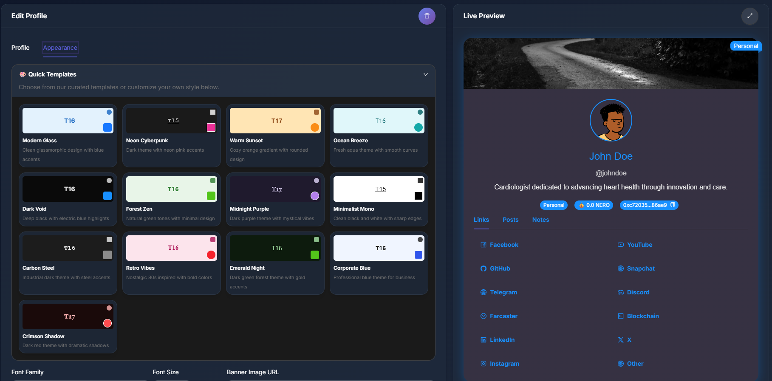
Task: Click John Doe's profile avatar
Action: point(611,121)
